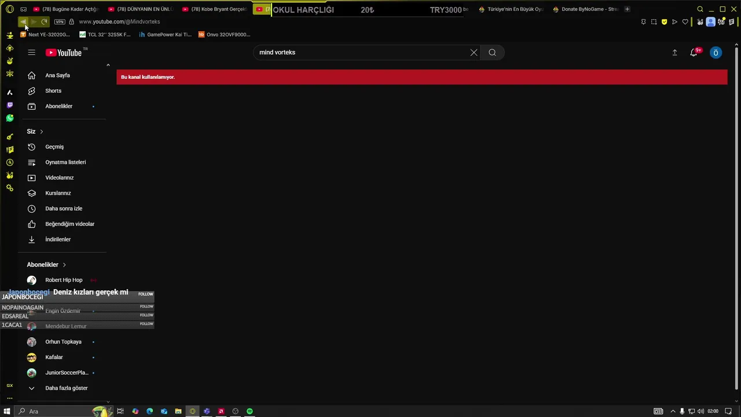The image size is (741, 417).
Task: Switch to Türkiye'nin En Büyük Oyun tab
Action: 511,9
